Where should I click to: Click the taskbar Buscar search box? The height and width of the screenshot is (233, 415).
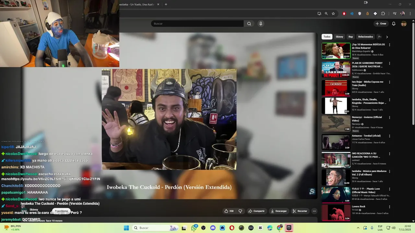click(x=156, y=228)
